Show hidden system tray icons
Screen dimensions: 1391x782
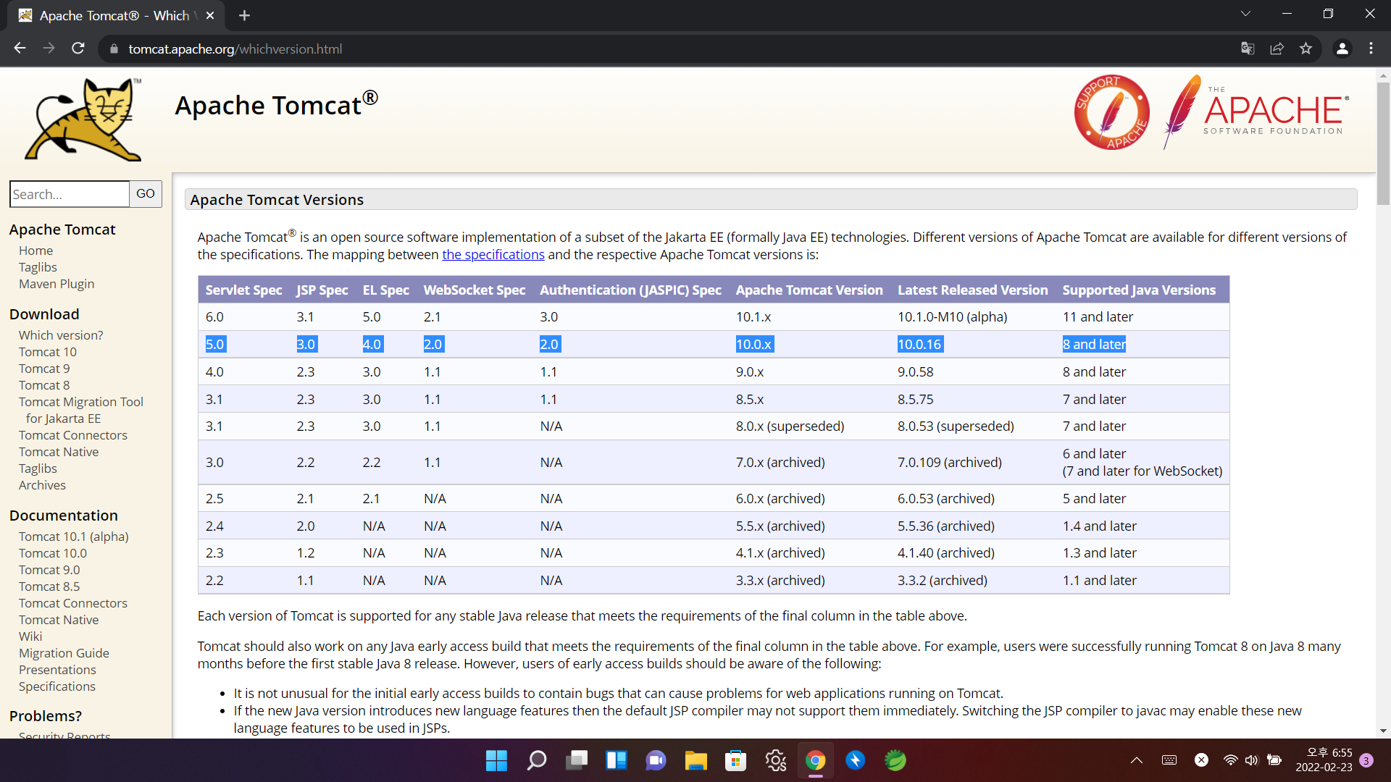[x=1136, y=760]
